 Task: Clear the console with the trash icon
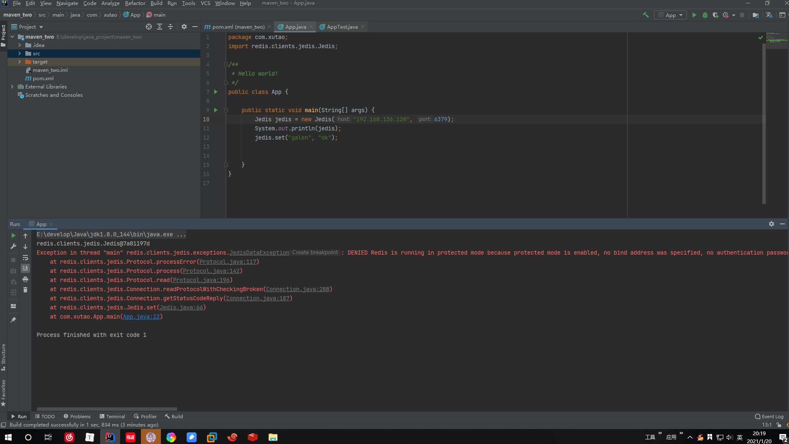[25, 290]
